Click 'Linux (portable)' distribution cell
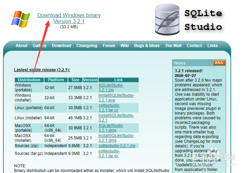This screenshot has width=250, height=173. pyautogui.click(x=29, y=108)
